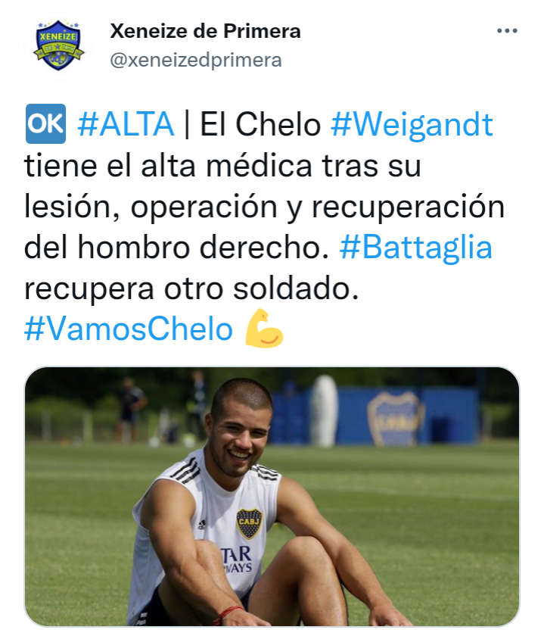Open the tweet's three-dot more options menu
This screenshot has height=636, width=544.
507,31
